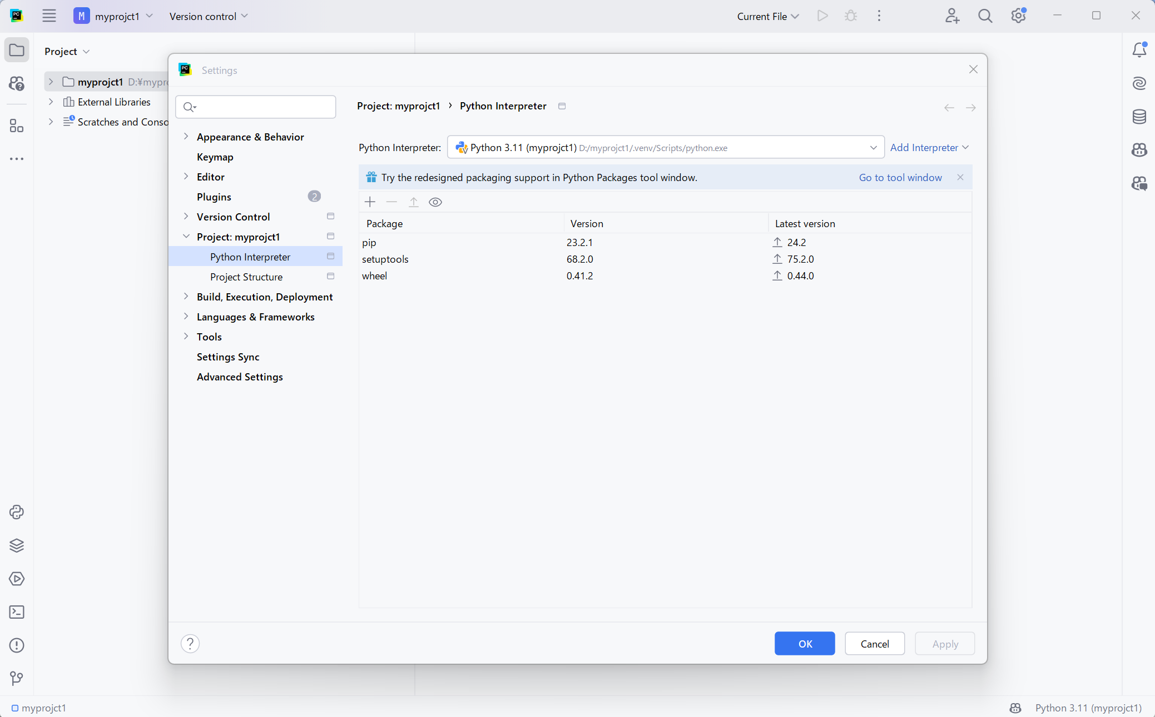Expand the Build, Execution, Deployment section
1155x717 pixels.
(x=186, y=297)
